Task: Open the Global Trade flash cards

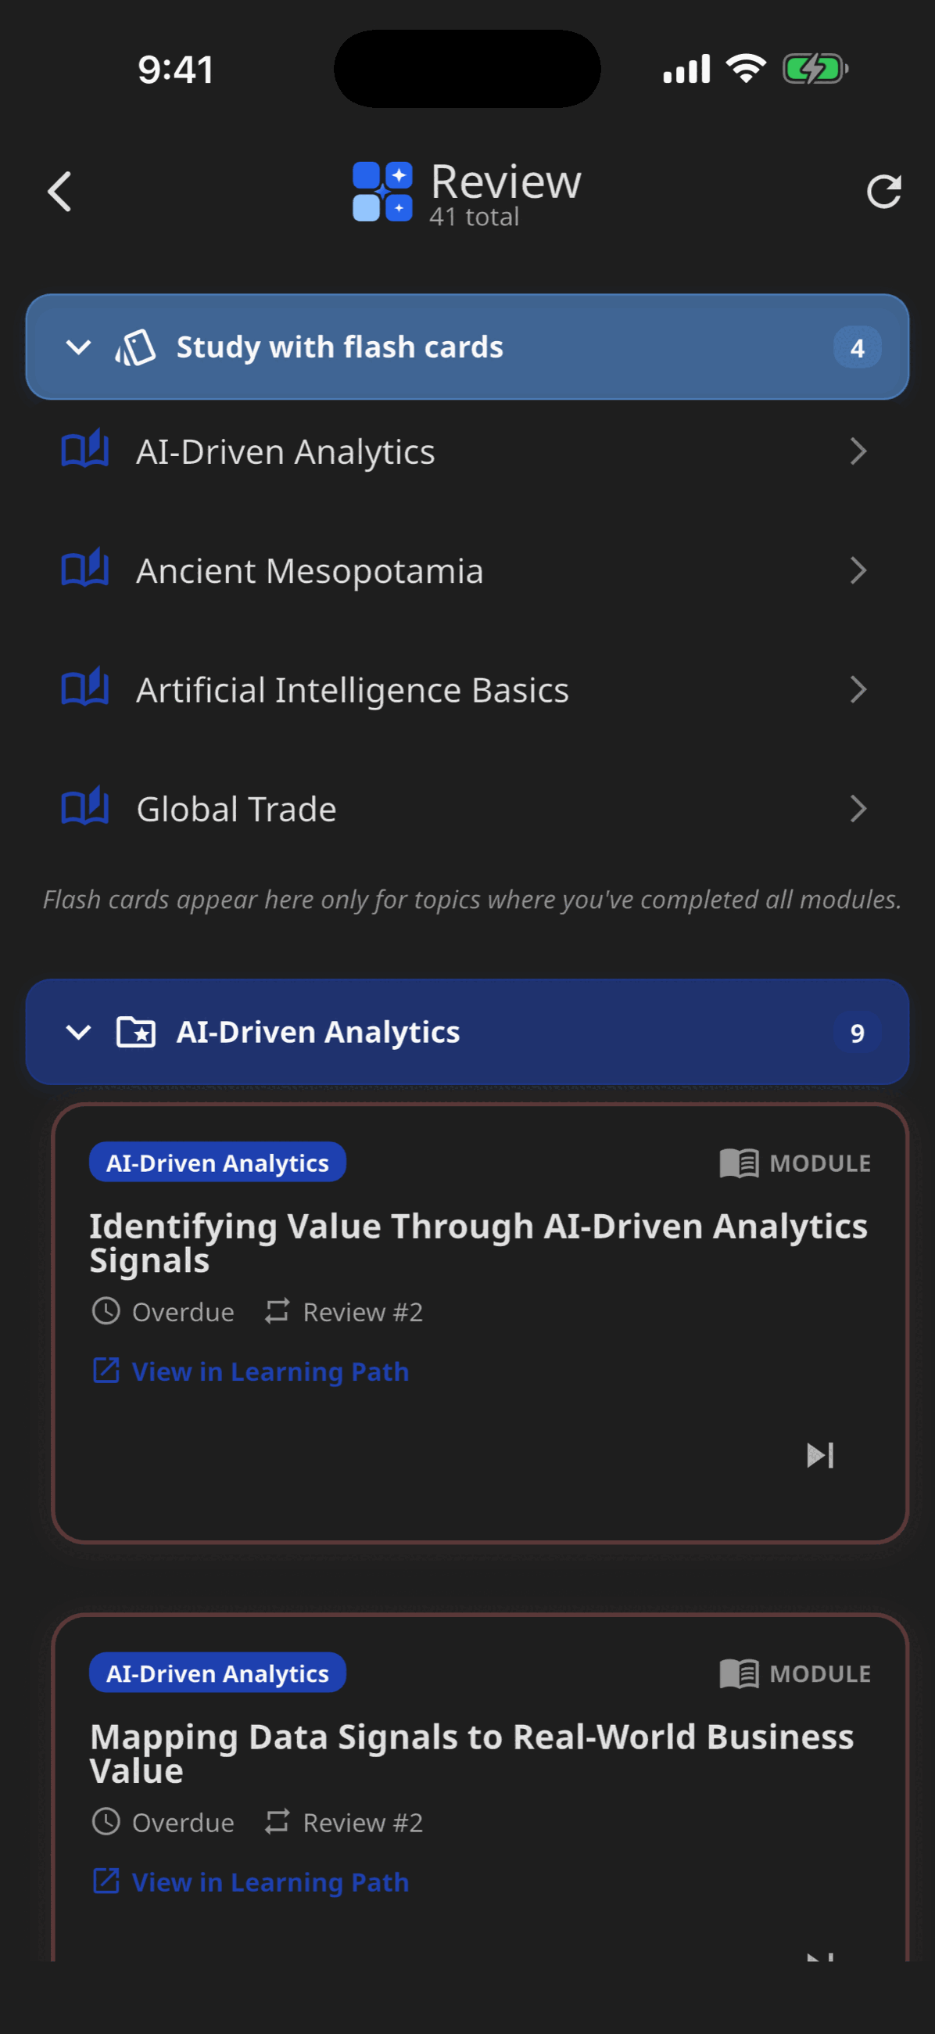Action: 467,809
